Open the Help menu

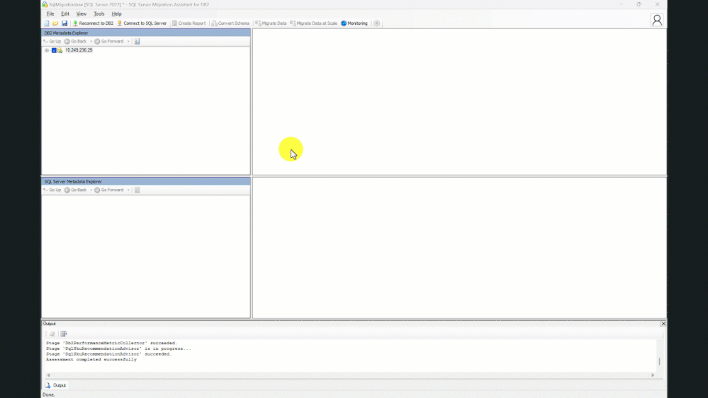116,14
